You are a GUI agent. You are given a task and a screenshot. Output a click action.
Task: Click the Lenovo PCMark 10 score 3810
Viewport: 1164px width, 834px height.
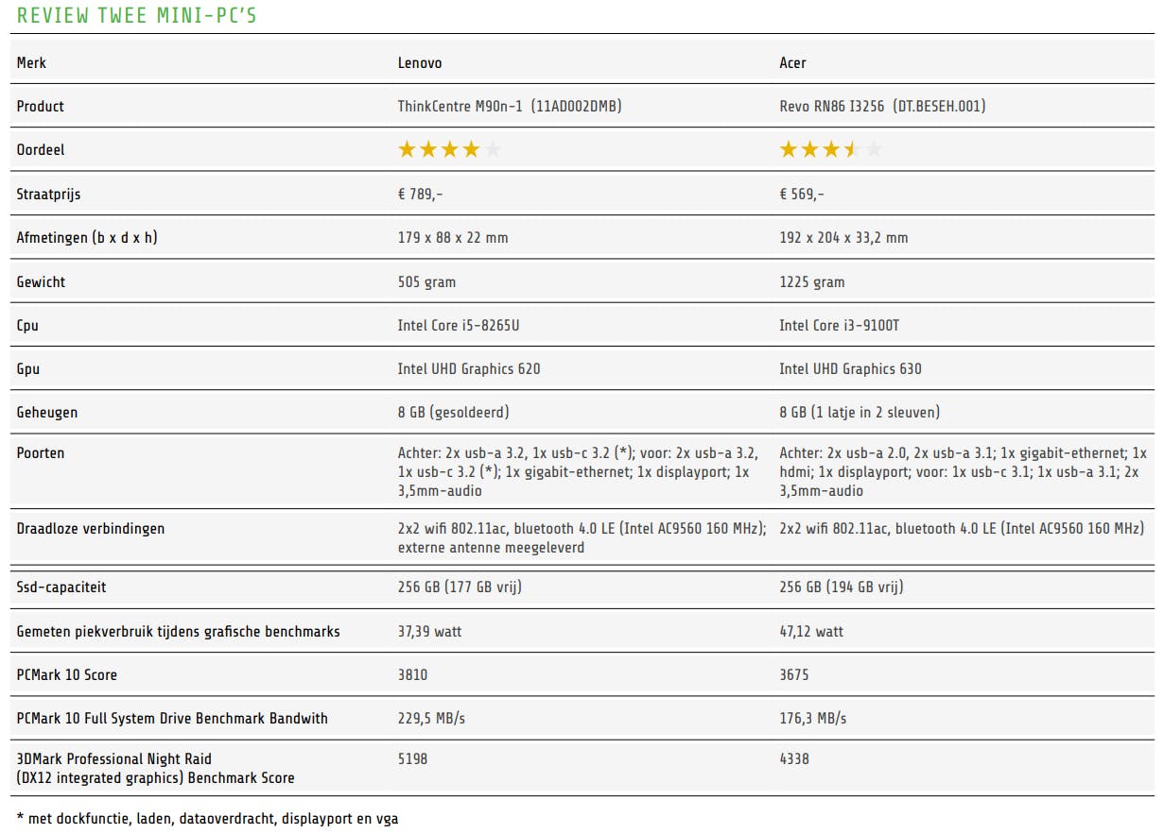pyautogui.click(x=413, y=675)
